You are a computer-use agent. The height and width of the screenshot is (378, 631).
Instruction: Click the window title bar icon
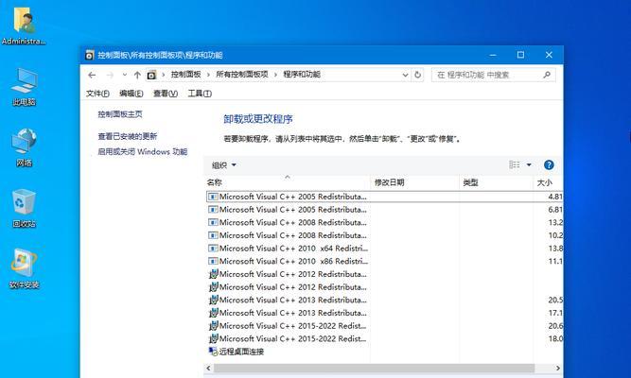coord(90,55)
